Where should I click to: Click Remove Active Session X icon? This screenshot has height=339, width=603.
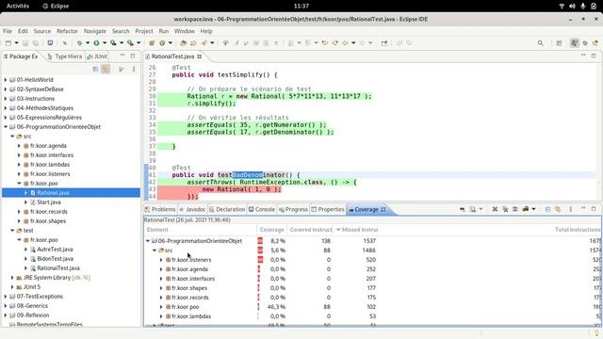coord(495,209)
